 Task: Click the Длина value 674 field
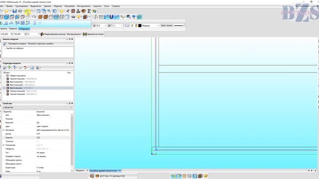(53, 134)
